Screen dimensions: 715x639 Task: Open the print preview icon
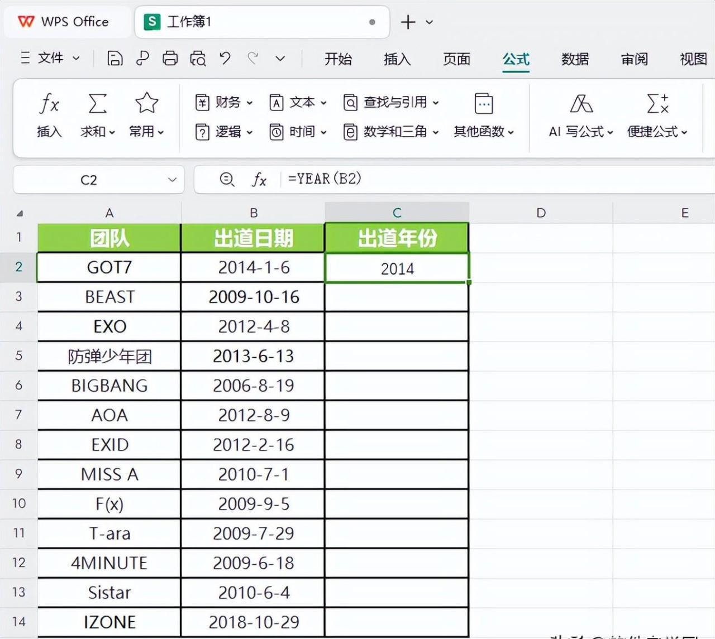tap(198, 58)
